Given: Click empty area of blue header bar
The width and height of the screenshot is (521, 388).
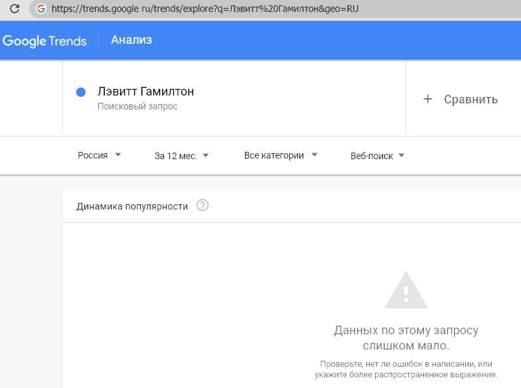Looking at the screenshot, I should coord(332,40).
